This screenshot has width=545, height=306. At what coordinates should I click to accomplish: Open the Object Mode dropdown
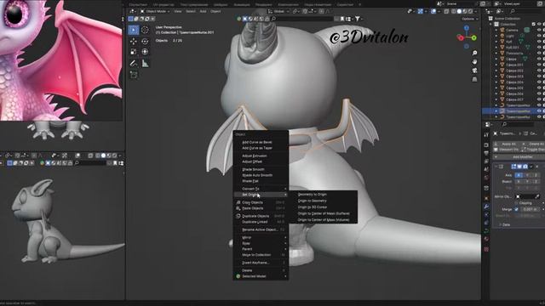coord(155,11)
